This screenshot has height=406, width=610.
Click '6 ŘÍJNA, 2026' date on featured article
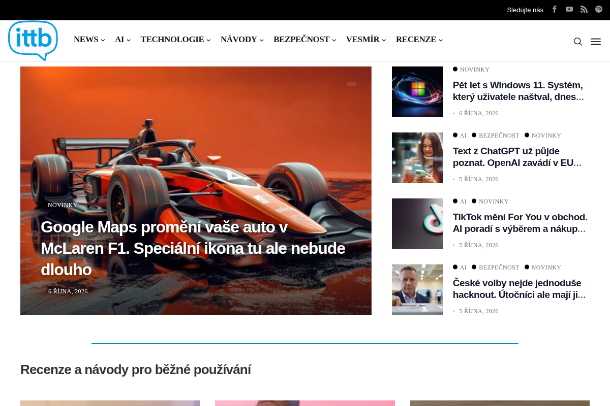tap(68, 291)
